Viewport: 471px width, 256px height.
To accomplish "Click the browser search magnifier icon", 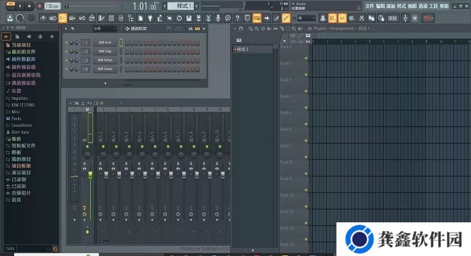I will pyautogui.click(x=55, y=249).
